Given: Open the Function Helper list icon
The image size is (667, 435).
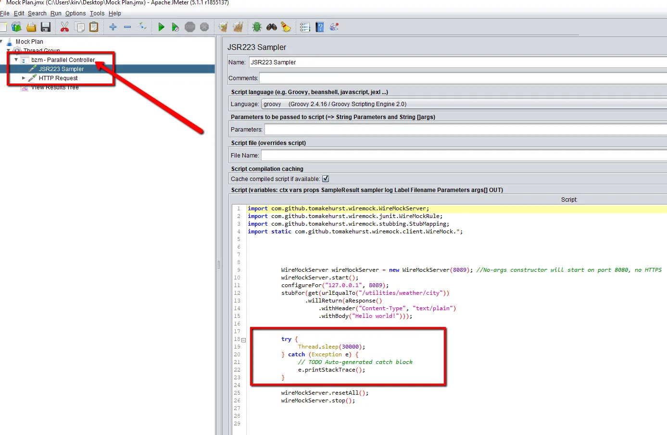Looking at the screenshot, I should click(x=305, y=27).
